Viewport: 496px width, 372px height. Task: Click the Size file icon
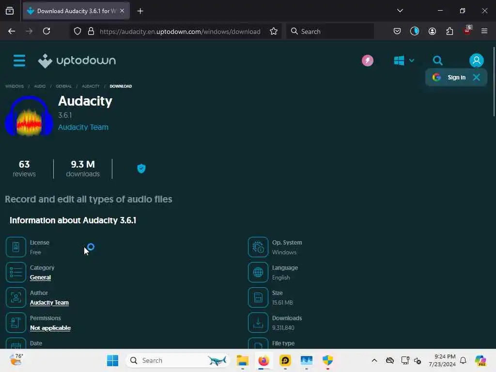(x=258, y=297)
